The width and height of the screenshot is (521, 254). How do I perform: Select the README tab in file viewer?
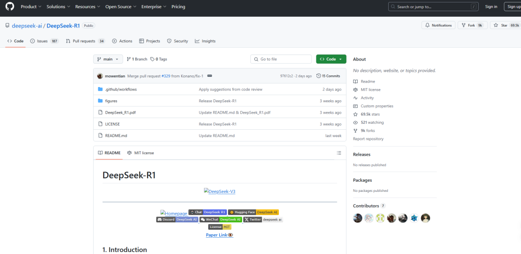click(x=109, y=153)
